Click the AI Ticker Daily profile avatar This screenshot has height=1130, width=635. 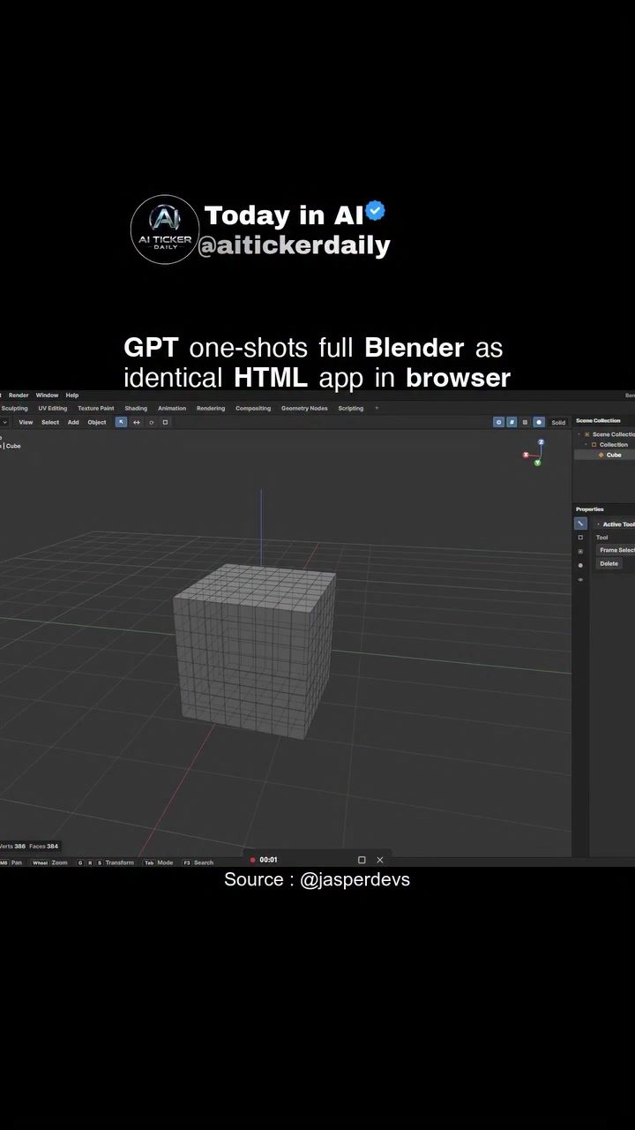tap(165, 230)
